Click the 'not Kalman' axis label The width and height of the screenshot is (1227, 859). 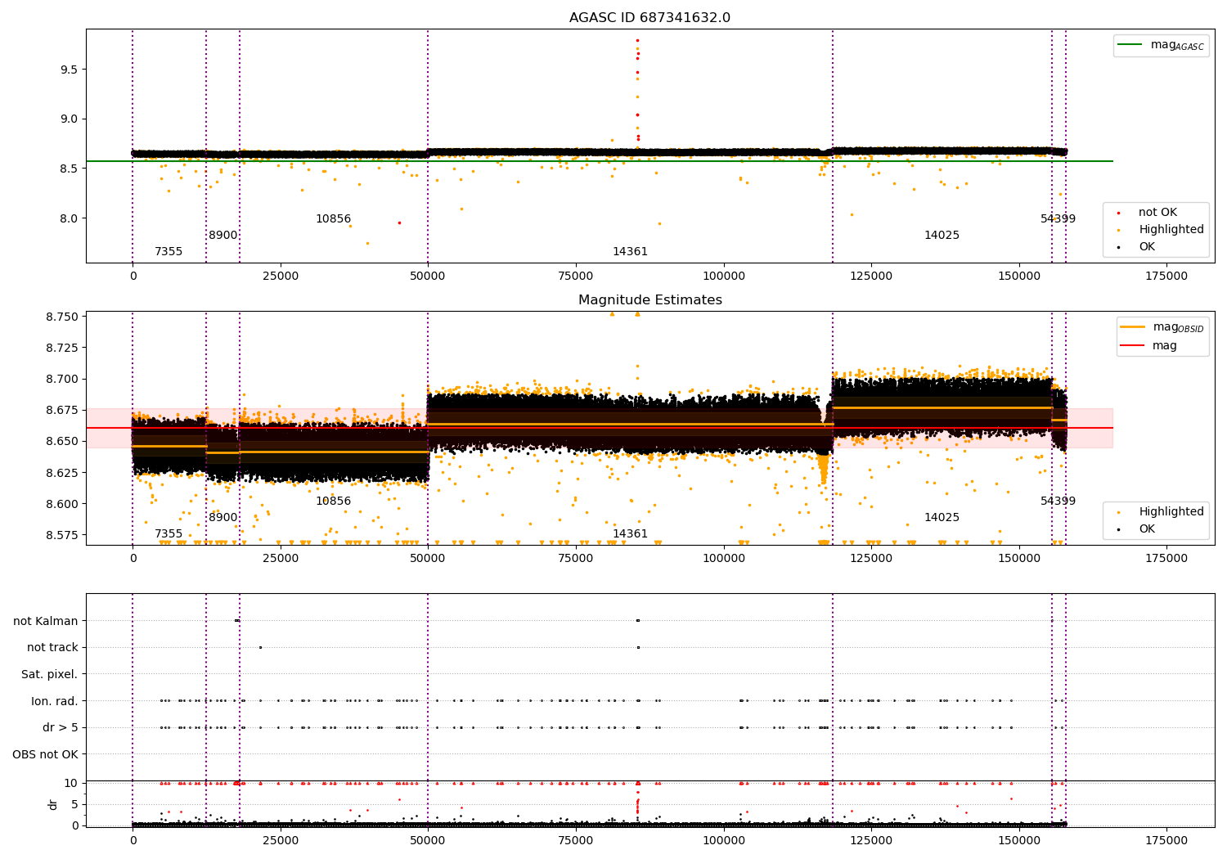coord(46,621)
